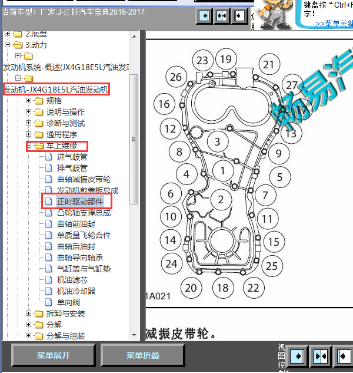Select the 车上维修 folder label
The height and width of the screenshot is (373, 353).
[62, 146]
